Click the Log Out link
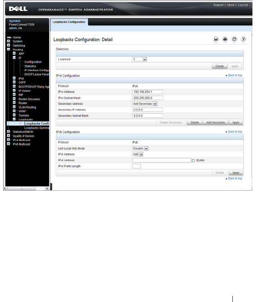The width and height of the screenshot is (256, 302). click(x=243, y=5)
